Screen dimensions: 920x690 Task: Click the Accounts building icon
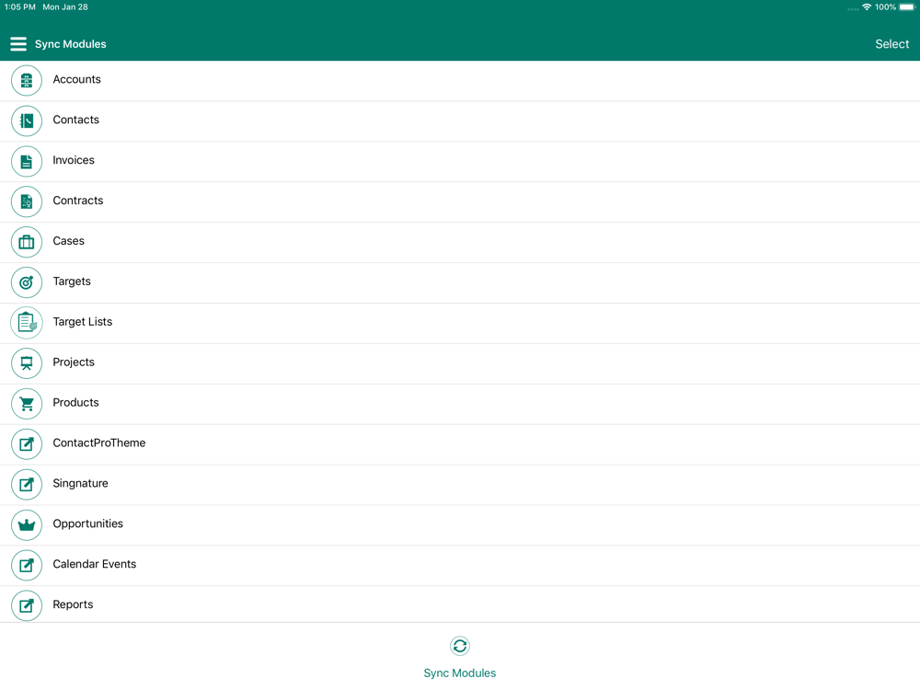click(27, 80)
